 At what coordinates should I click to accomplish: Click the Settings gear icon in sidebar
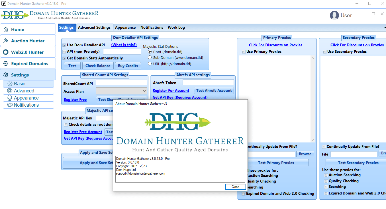6,75
